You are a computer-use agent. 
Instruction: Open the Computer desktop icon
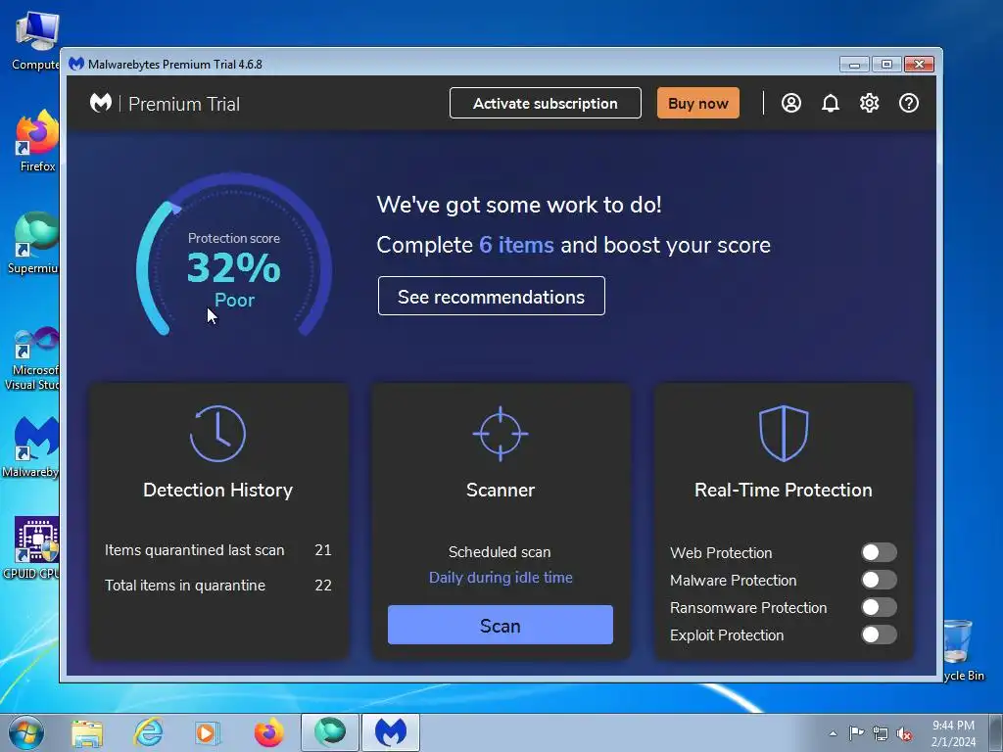tap(36, 41)
